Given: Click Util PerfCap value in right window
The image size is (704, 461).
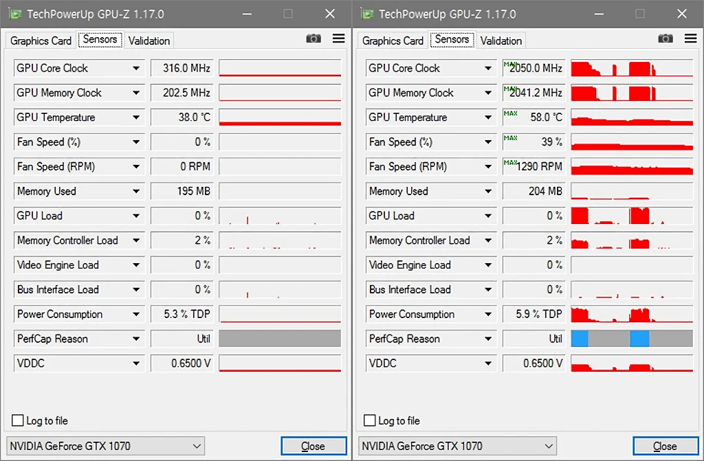Looking at the screenshot, I should (533, 339).
